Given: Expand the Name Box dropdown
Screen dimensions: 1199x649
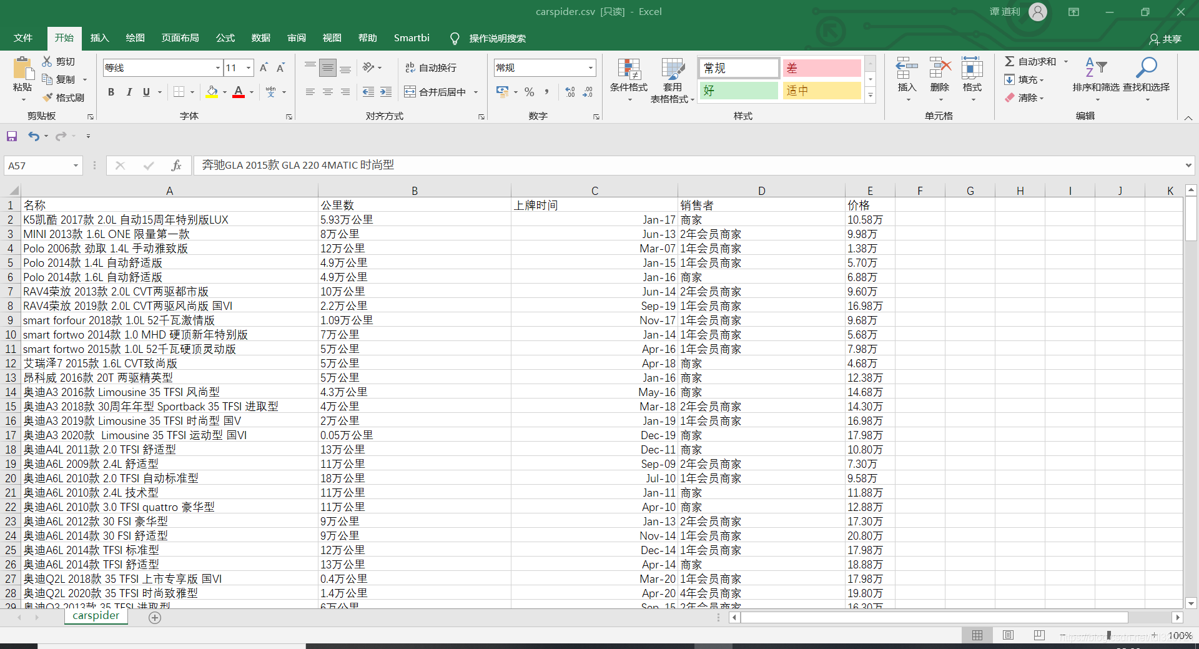Looking at the screenshot, I should (76, 166).
